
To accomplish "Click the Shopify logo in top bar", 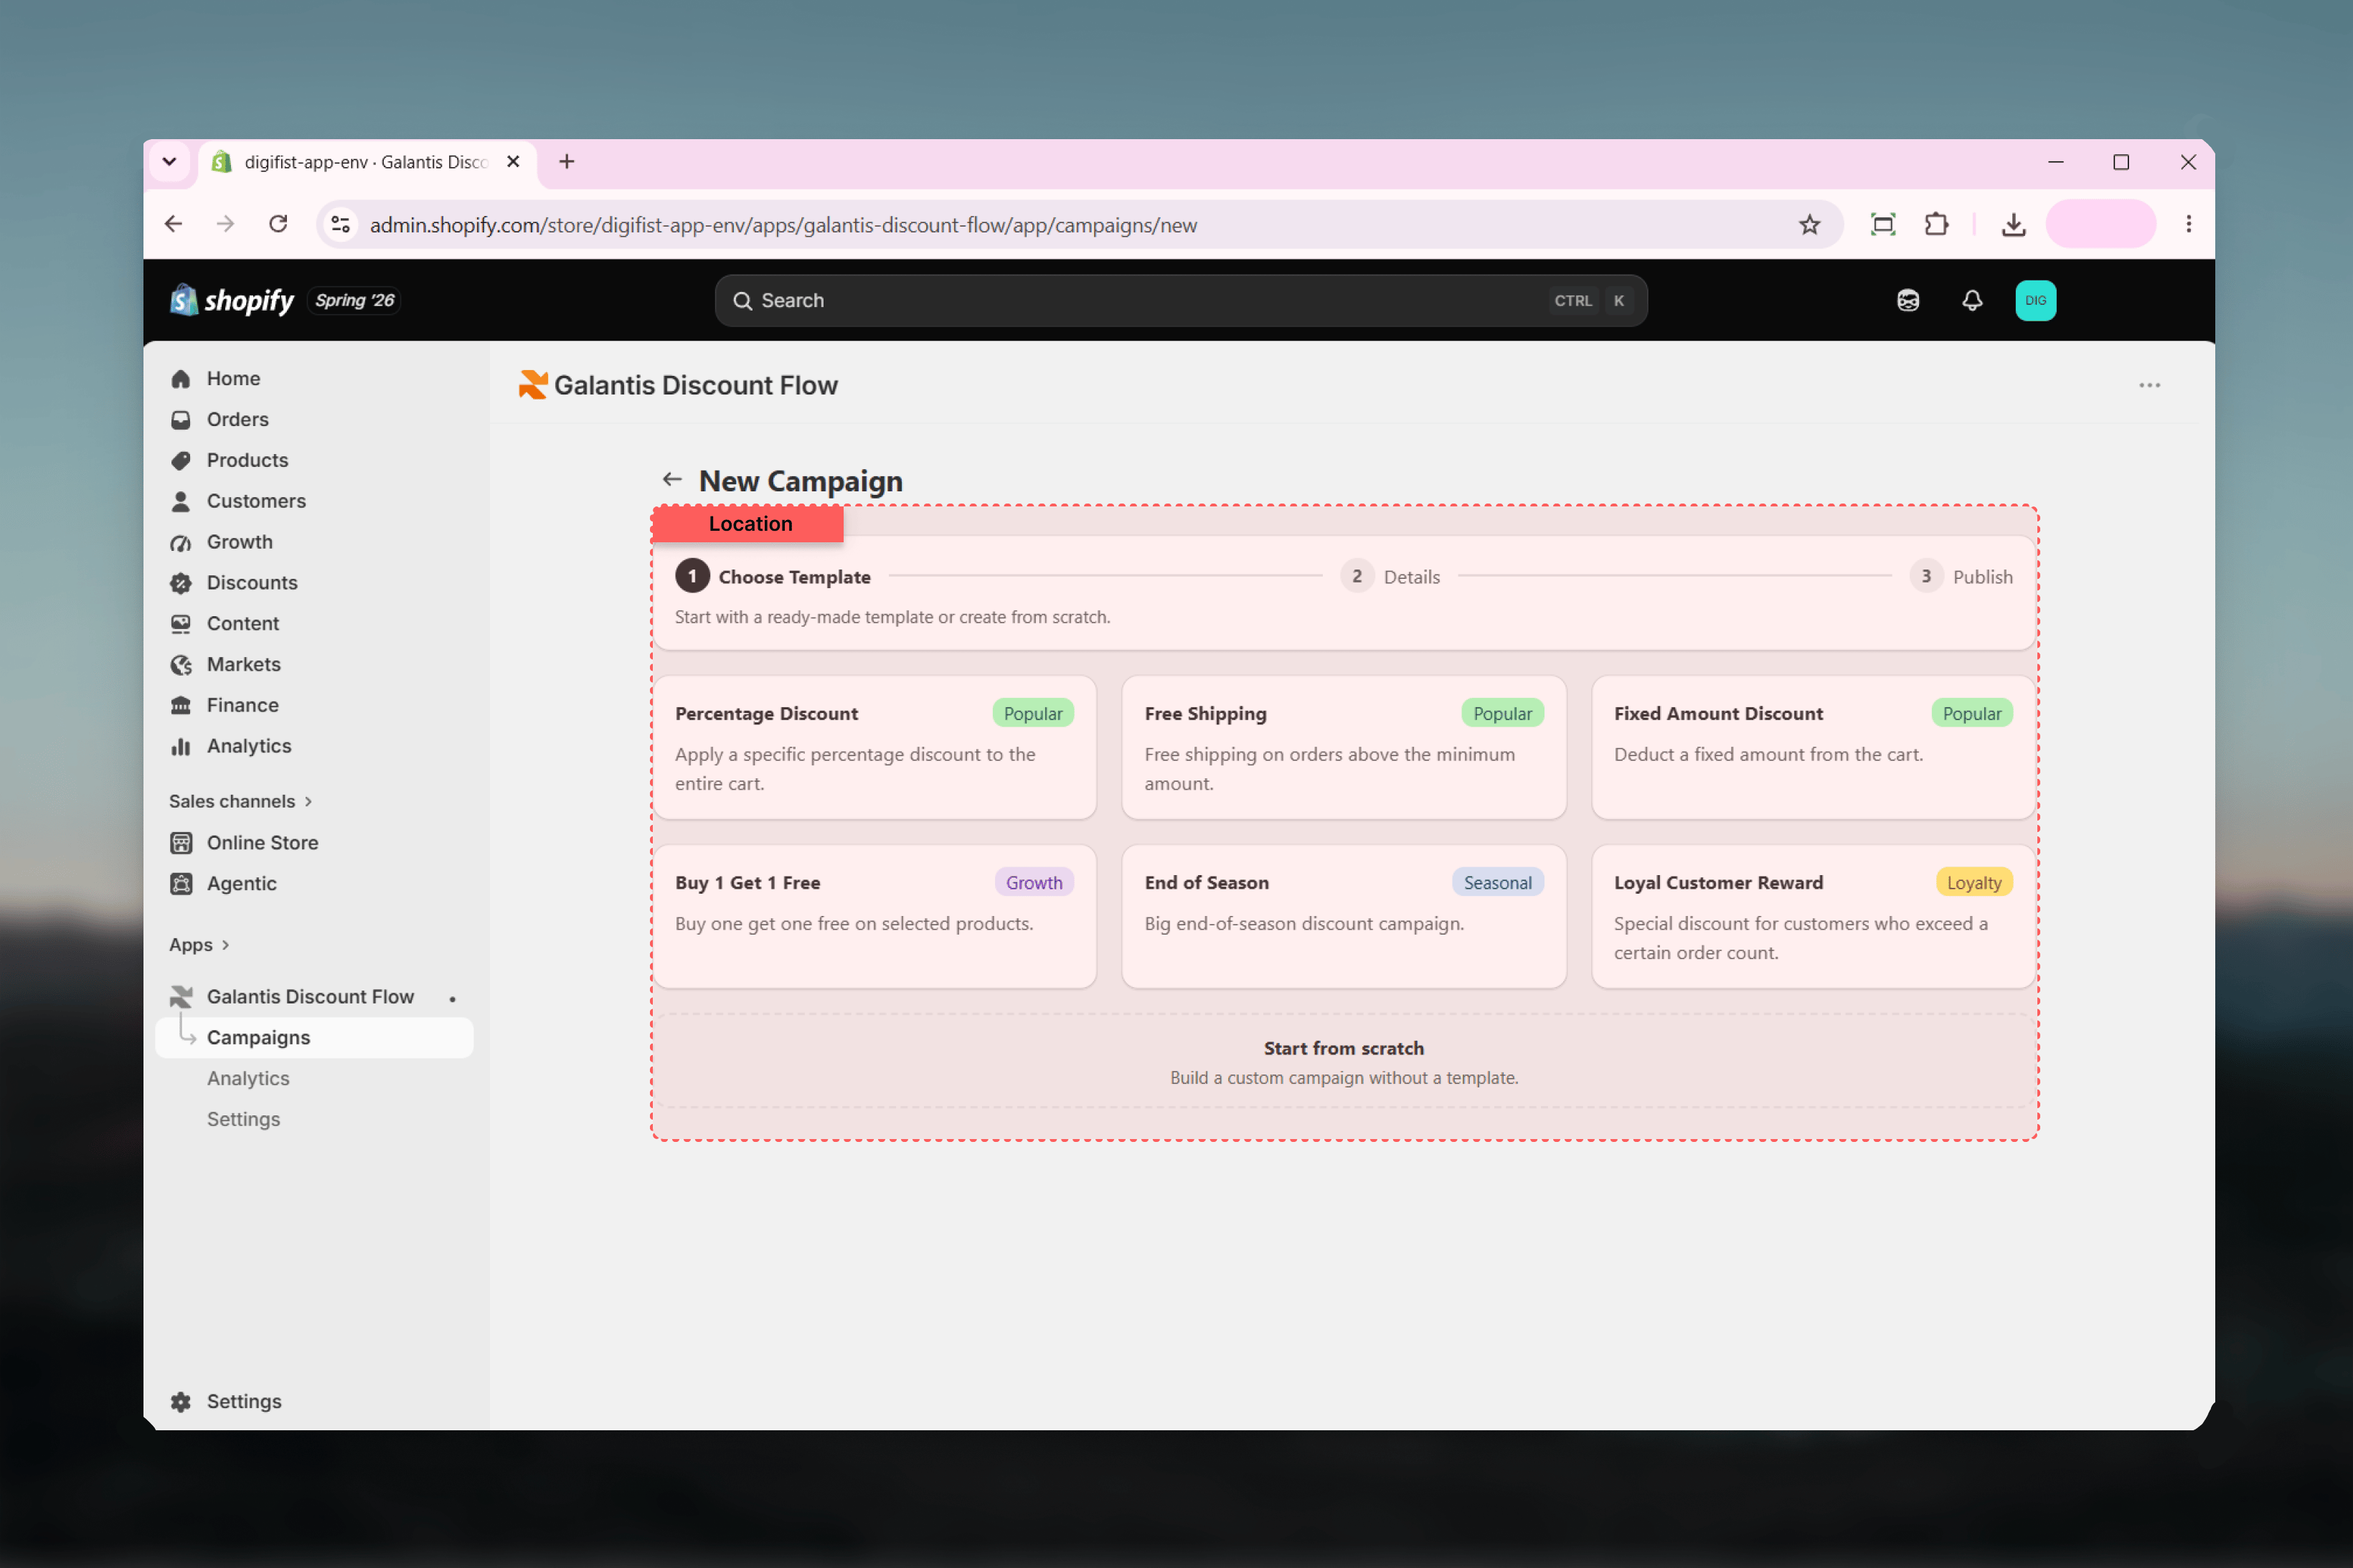I will (x=232, y=300).
